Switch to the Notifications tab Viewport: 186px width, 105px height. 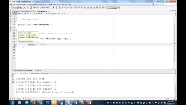pyautogui.click(x=45, y=73)
